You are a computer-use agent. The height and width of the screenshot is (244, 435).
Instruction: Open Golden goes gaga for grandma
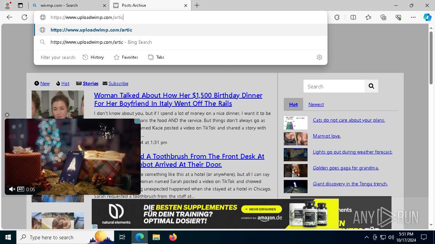click(x=346, y=168)
